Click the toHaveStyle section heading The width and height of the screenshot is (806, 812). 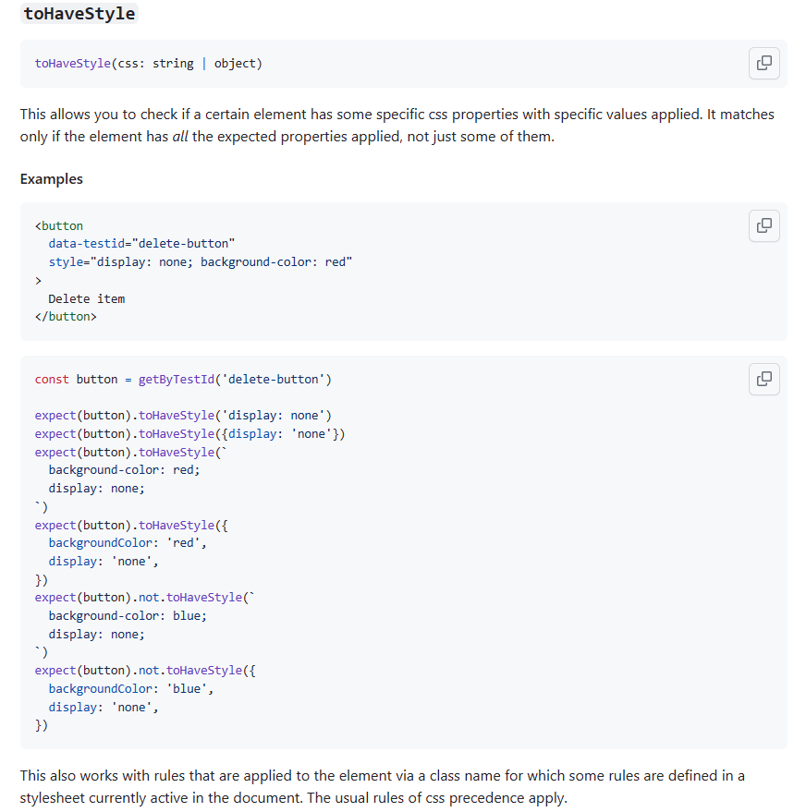78,13
